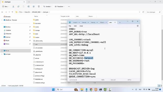The height and width of the screenshot is (92, 163).
Task: Switch to details view layout icon
Action: (159, 86)
